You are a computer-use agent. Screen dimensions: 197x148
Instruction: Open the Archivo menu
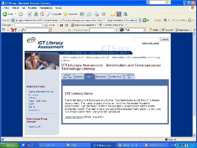[6, 8]
